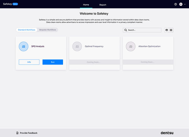This screenshot has height=137, width=189.
Task: Select the Bespoke Workflows tab
Action: (48, 30)
